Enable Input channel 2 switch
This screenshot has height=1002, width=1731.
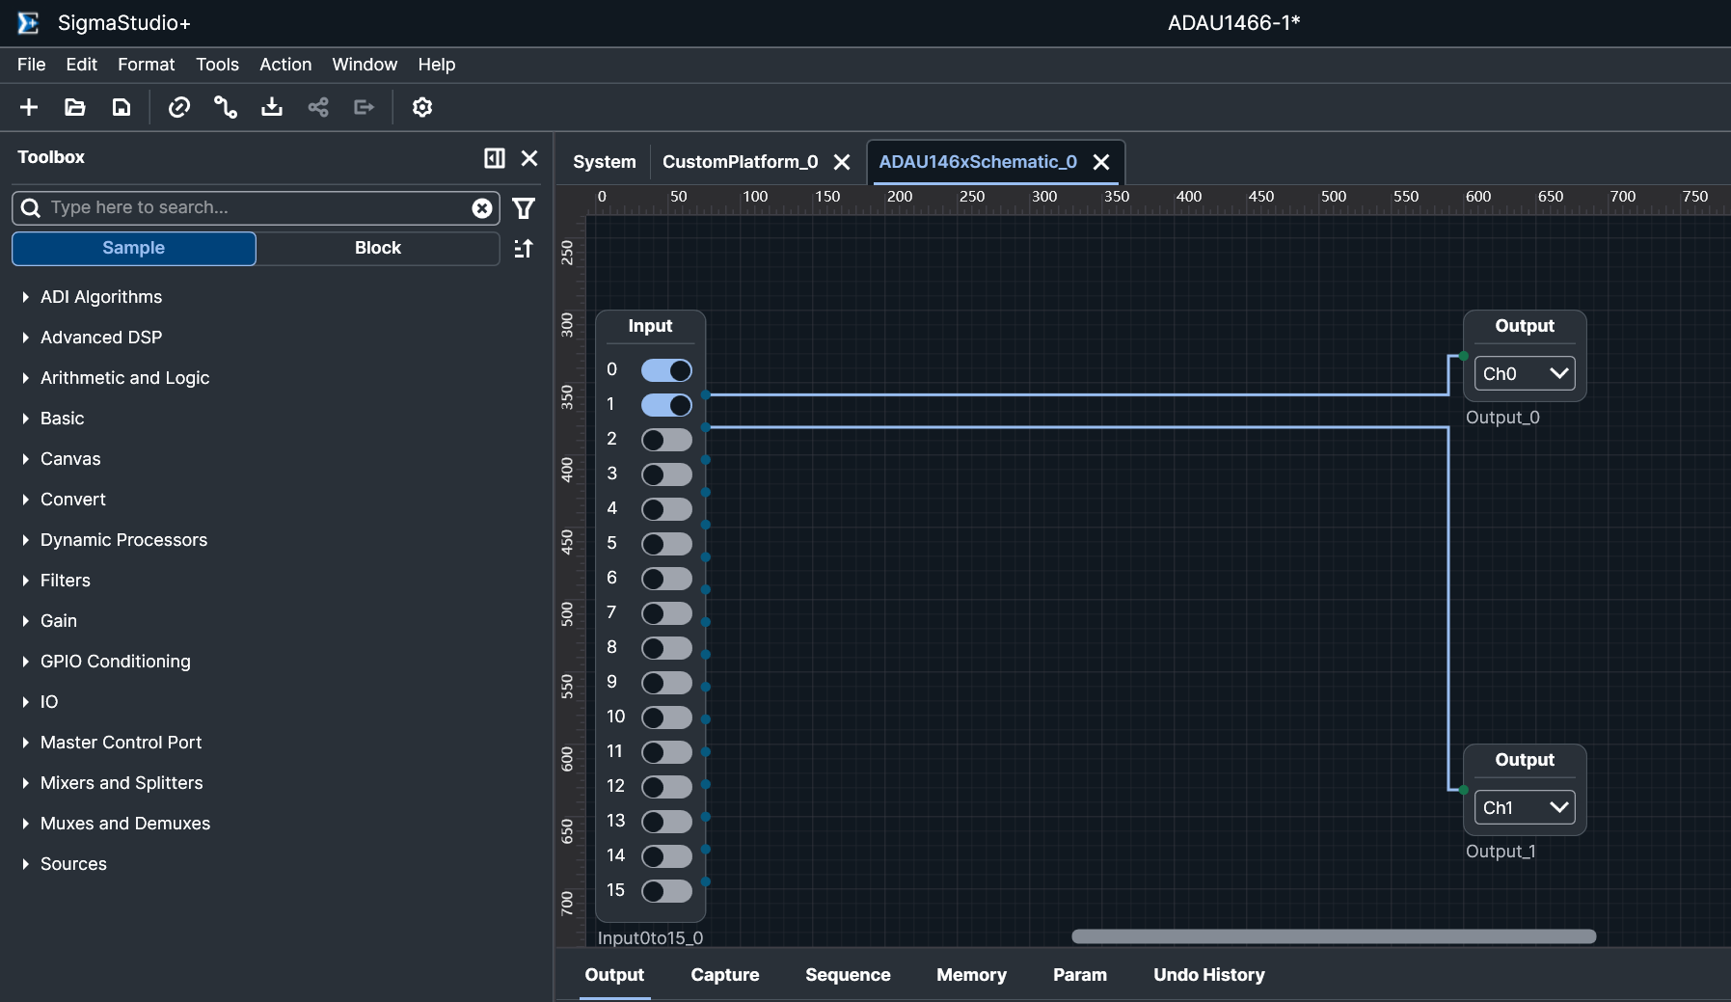(666, 440)
